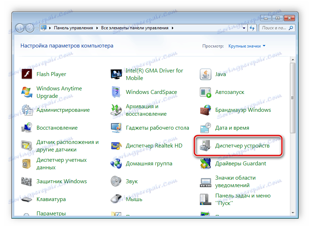Expand arrow after Панель управления breadcrumb
This screenshot has width=310, height=230.
(97, 28)
